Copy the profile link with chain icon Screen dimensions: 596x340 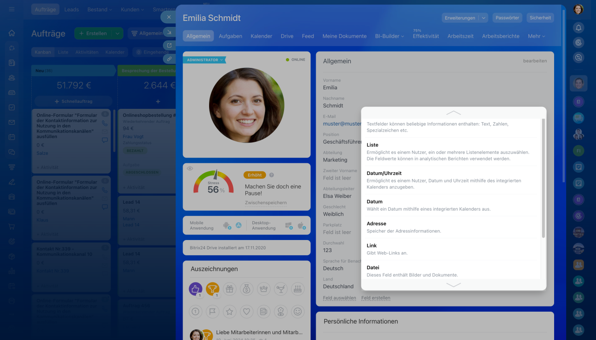[169, 59]
